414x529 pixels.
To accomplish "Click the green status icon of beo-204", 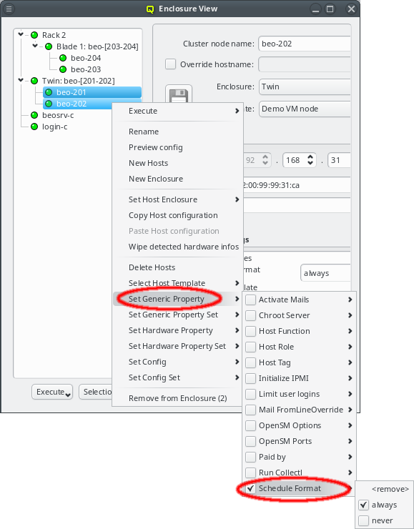I will click(x=63, y=58).
